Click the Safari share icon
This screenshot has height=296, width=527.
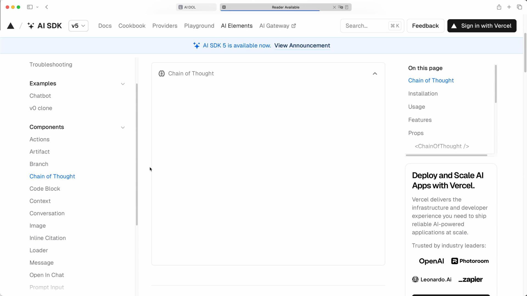(x=499, y=7)
